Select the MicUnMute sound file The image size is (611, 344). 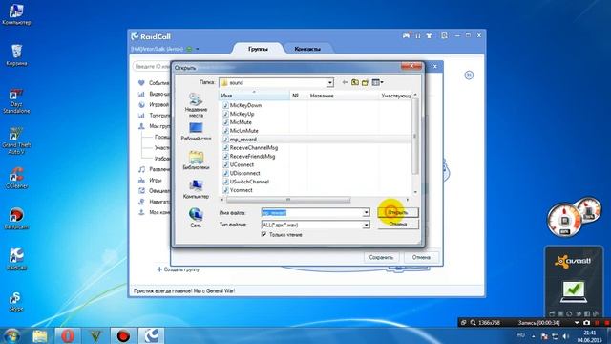coord(241,131)
